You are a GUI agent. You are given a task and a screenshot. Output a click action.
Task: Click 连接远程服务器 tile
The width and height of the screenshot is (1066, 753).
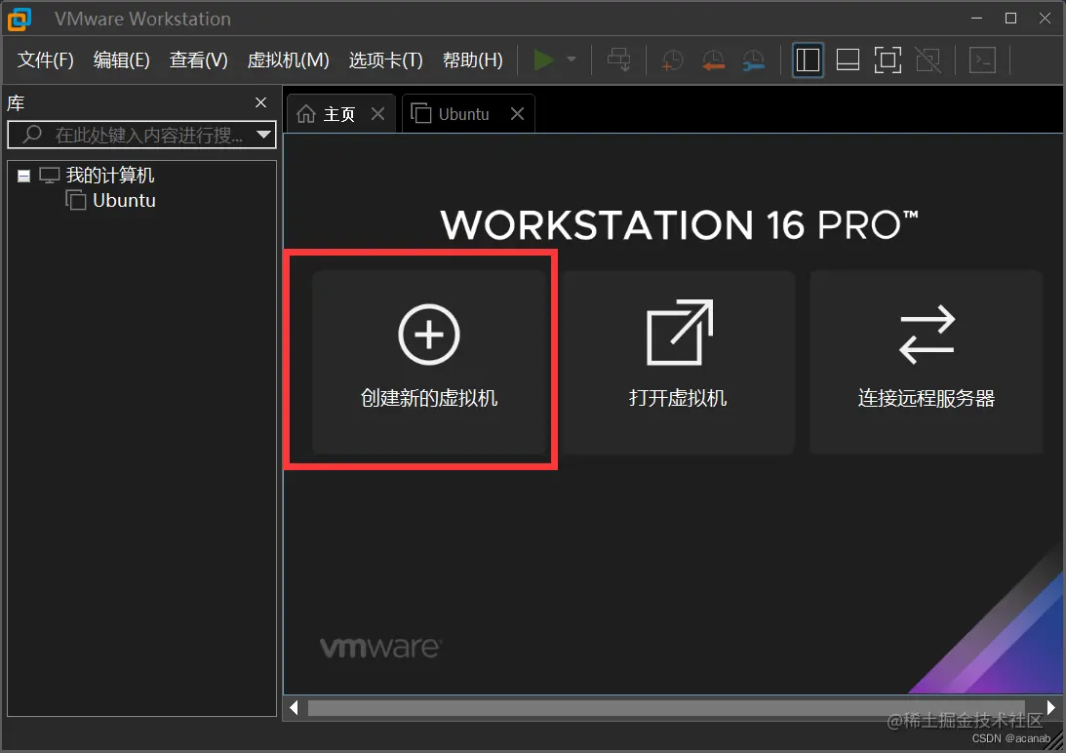point(926,362)
